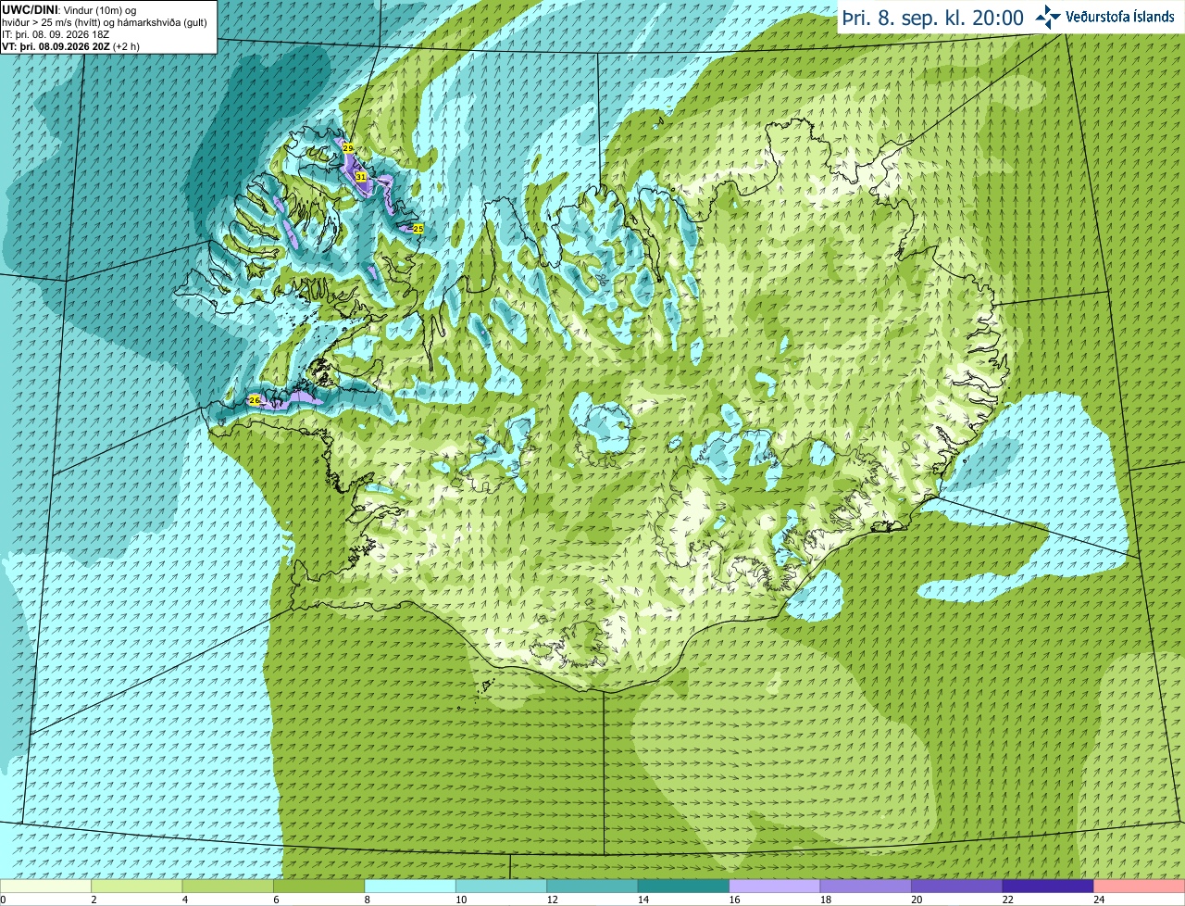Click the yellow gust label 25

(x=418, y=228)
